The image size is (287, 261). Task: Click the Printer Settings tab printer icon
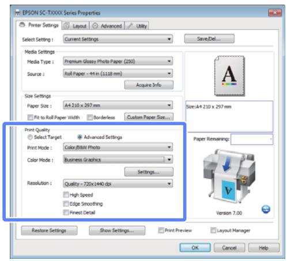point(22,25)
